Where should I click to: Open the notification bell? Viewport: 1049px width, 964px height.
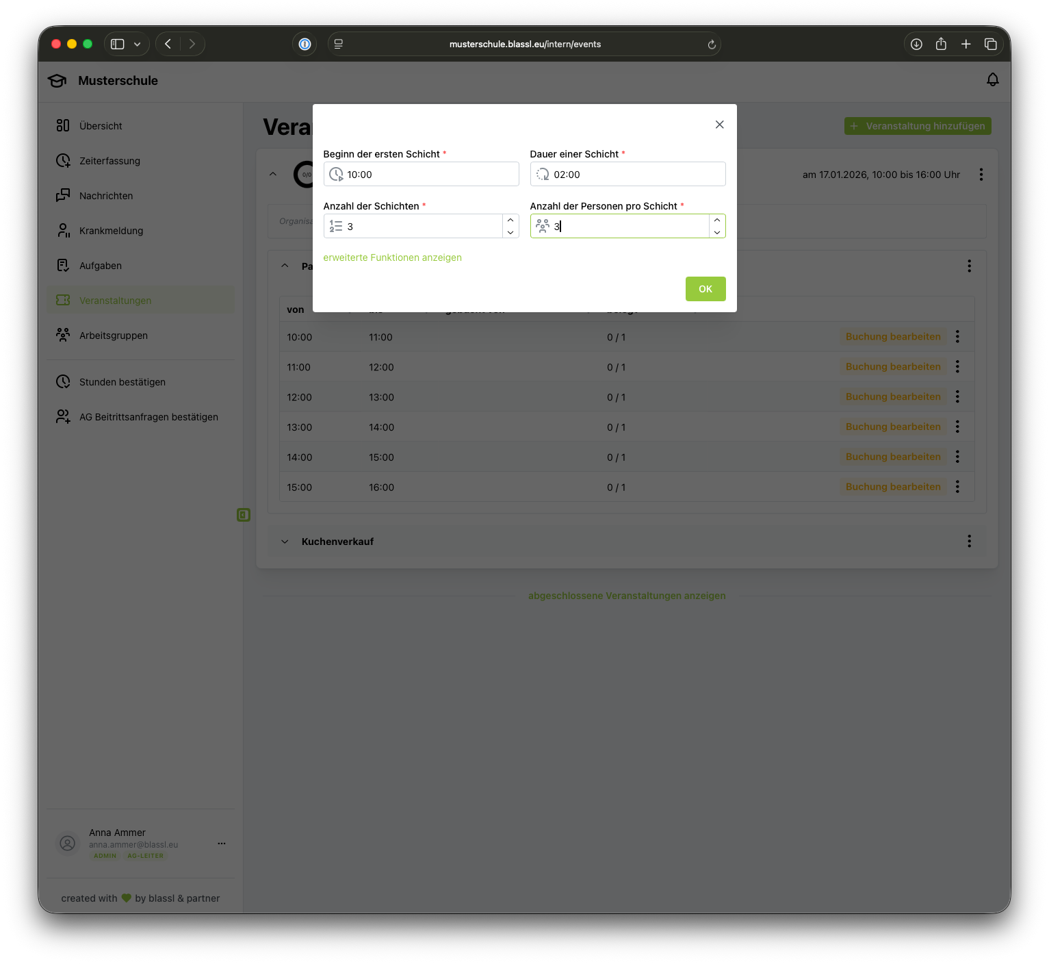click(992, 80)
